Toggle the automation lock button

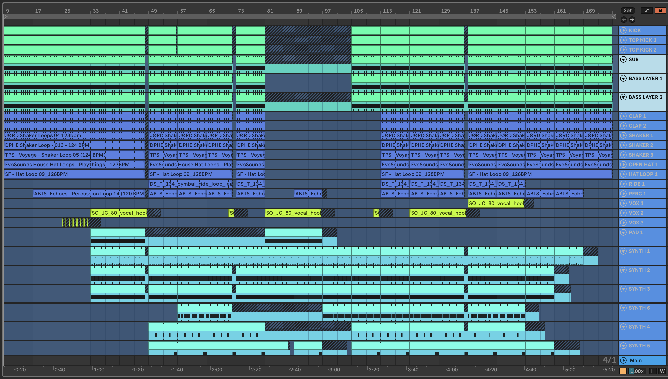(660, 10)
